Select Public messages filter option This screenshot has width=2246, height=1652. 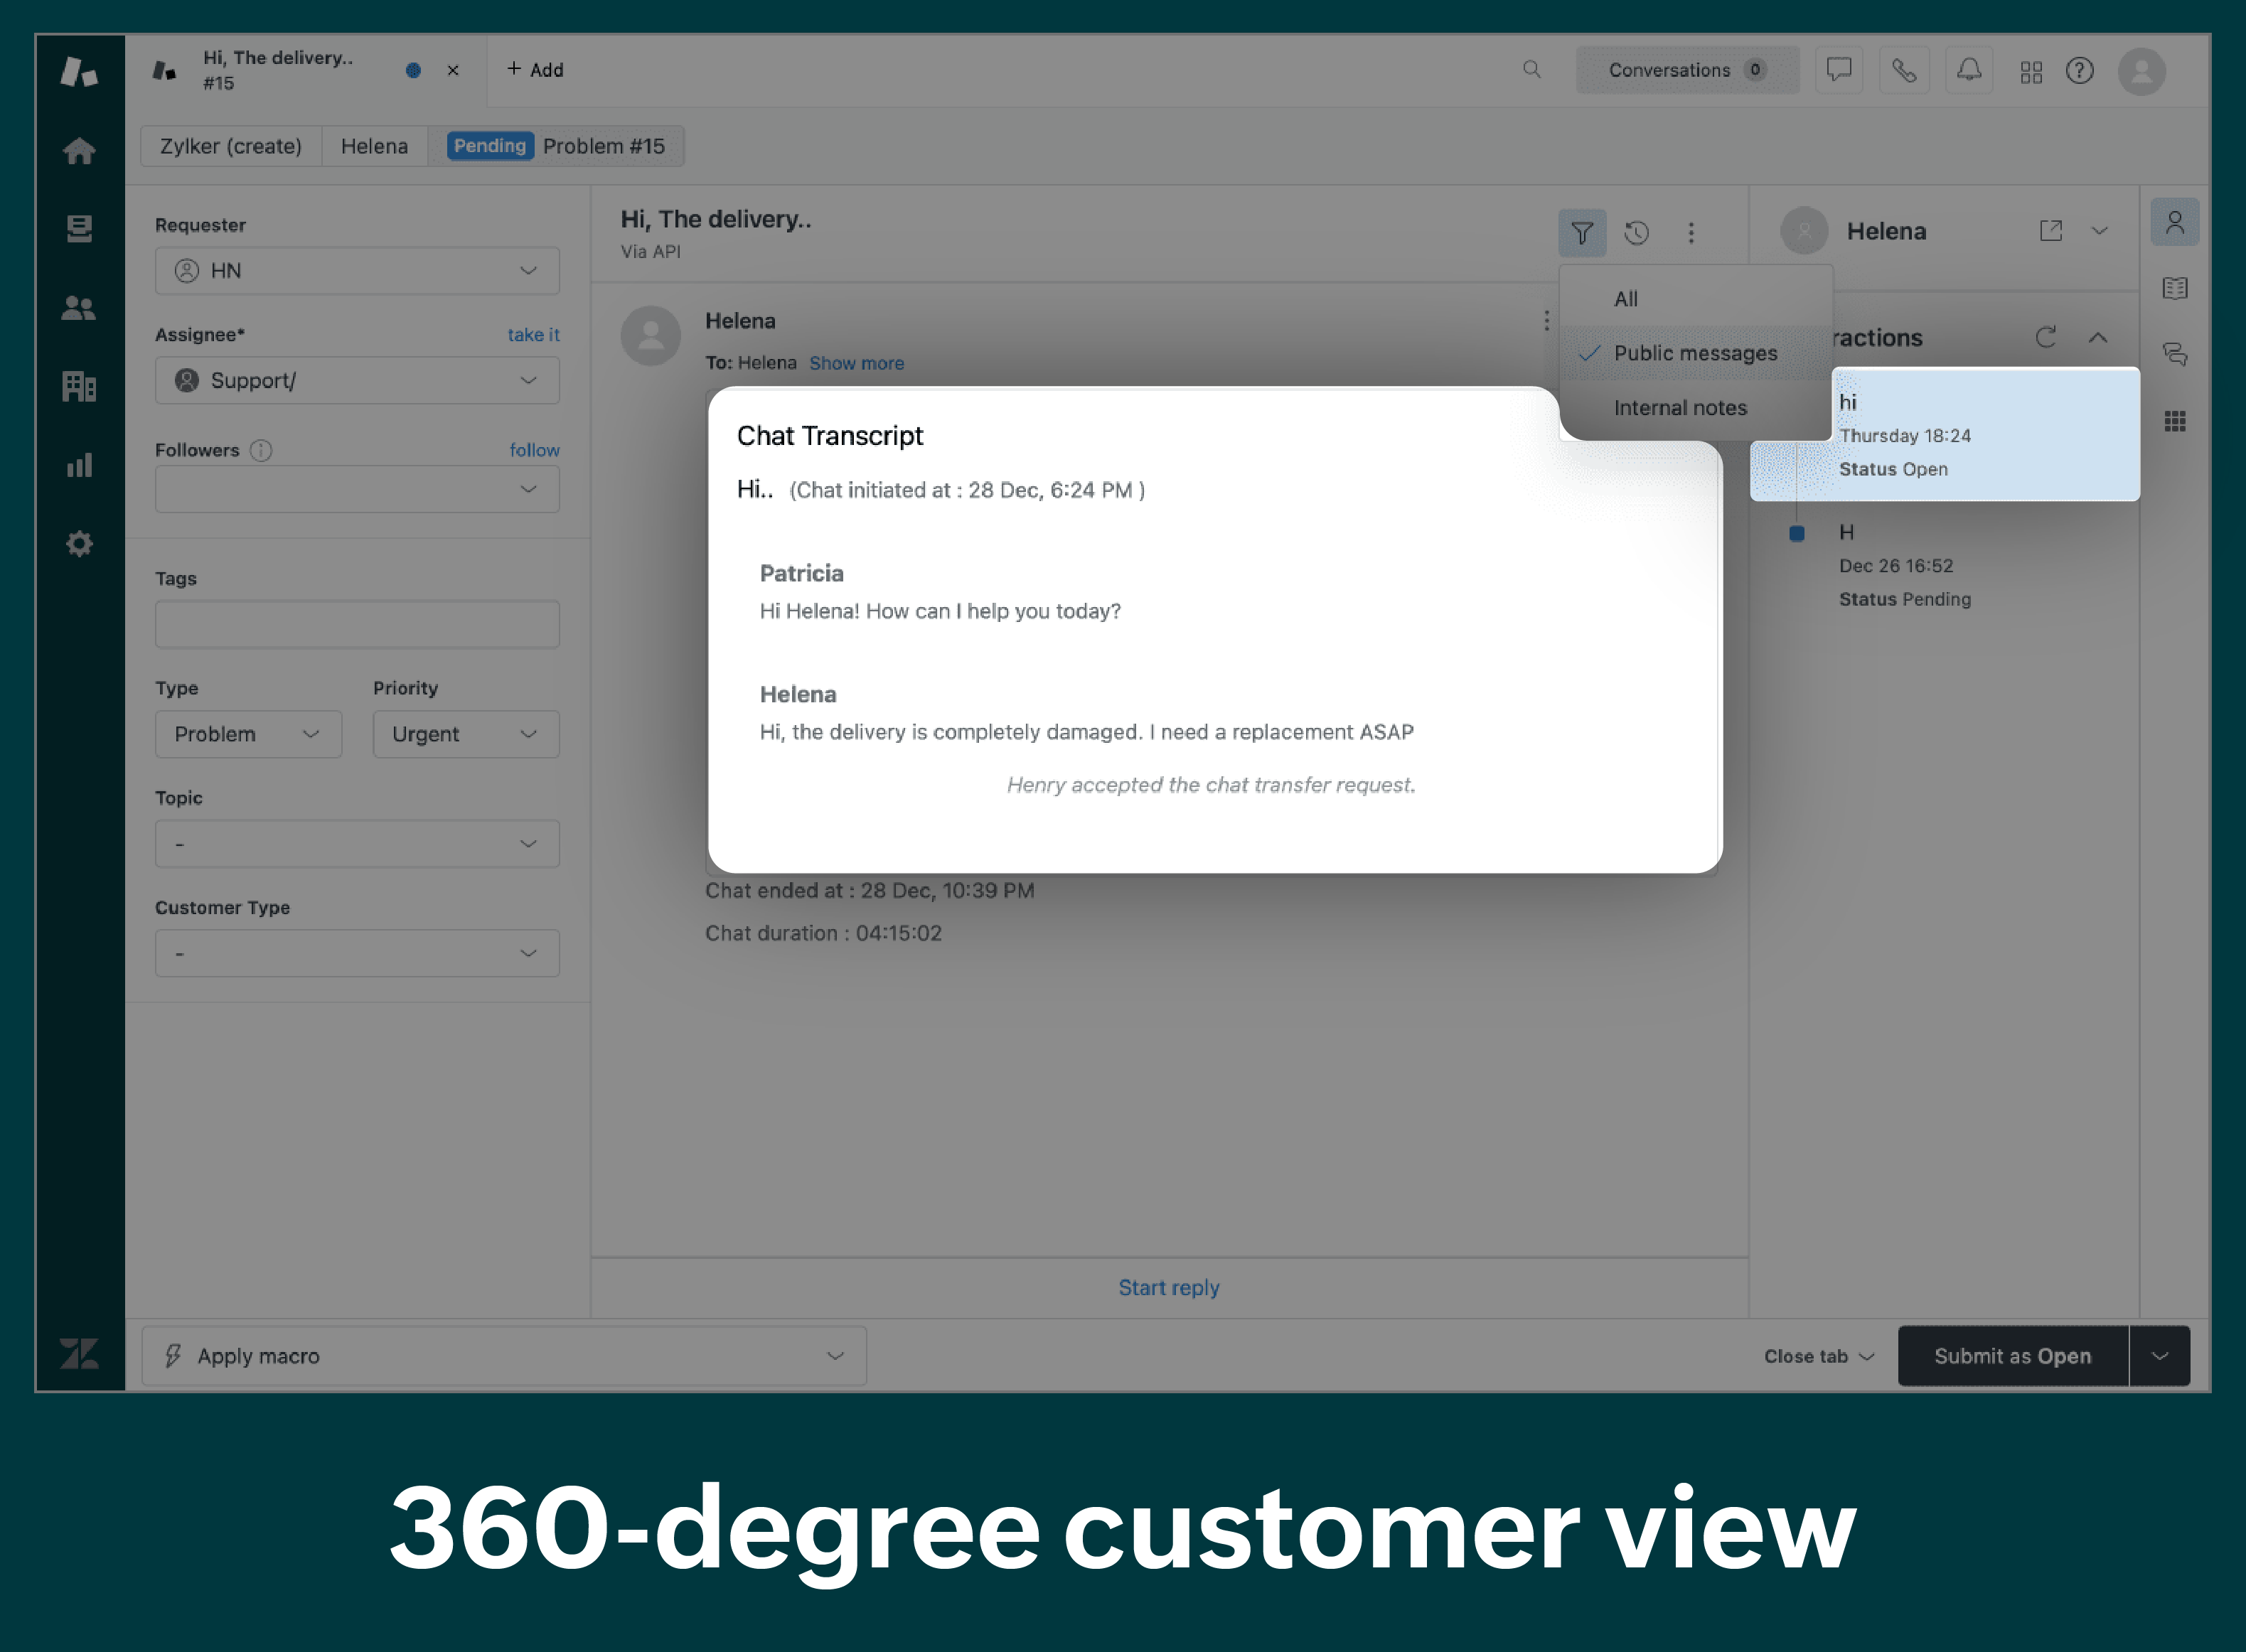(1691, 352)
